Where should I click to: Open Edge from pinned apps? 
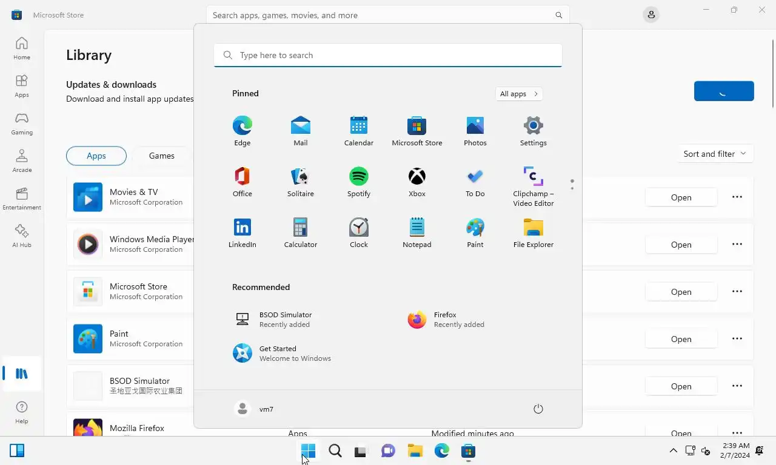click(x=242, y=131)
